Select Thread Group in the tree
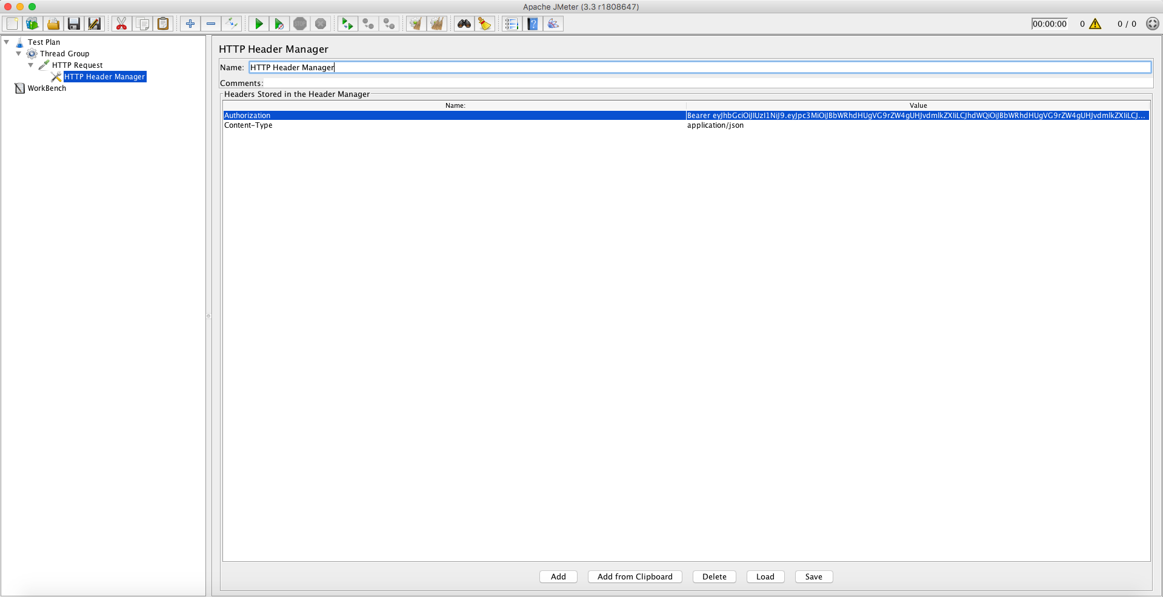 pos(64,54)
